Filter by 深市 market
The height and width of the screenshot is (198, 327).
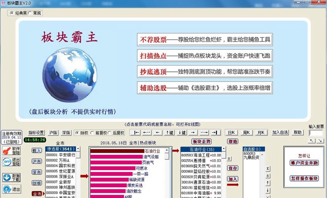37,172
